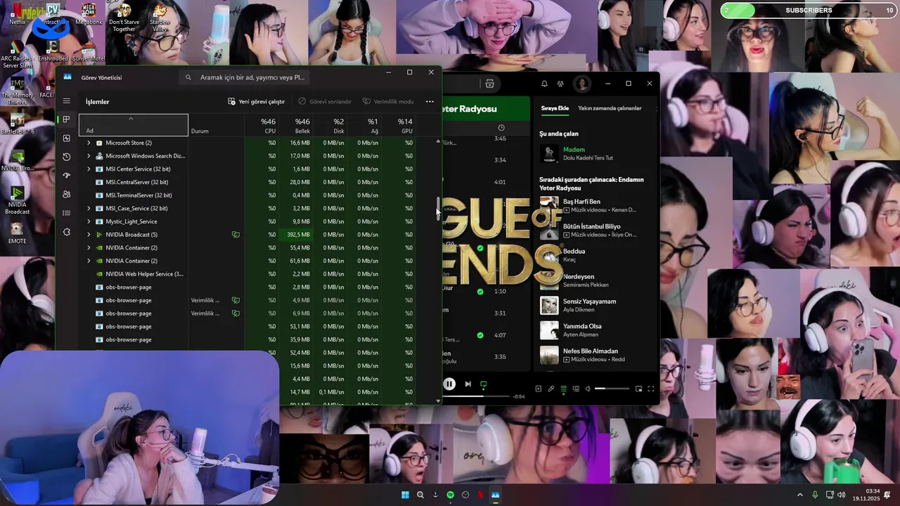
Task: Switch to Yakın zamanda çalınanlar tab
Action: (610, 108)
